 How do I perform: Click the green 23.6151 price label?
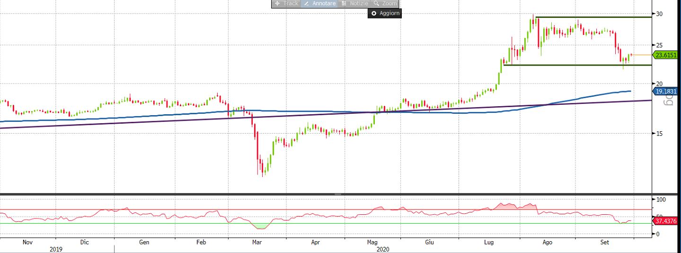tap(667, 55)
